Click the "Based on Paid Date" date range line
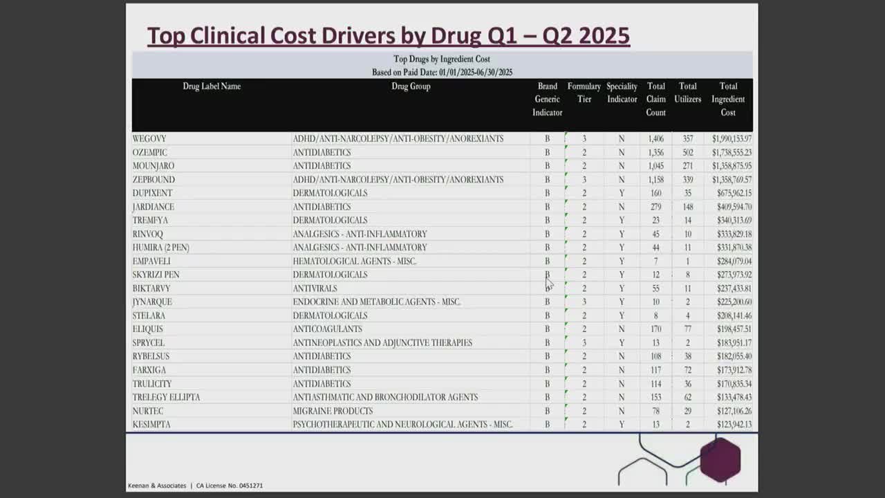This screenshot has width=885, height=498. click(442, 73)
